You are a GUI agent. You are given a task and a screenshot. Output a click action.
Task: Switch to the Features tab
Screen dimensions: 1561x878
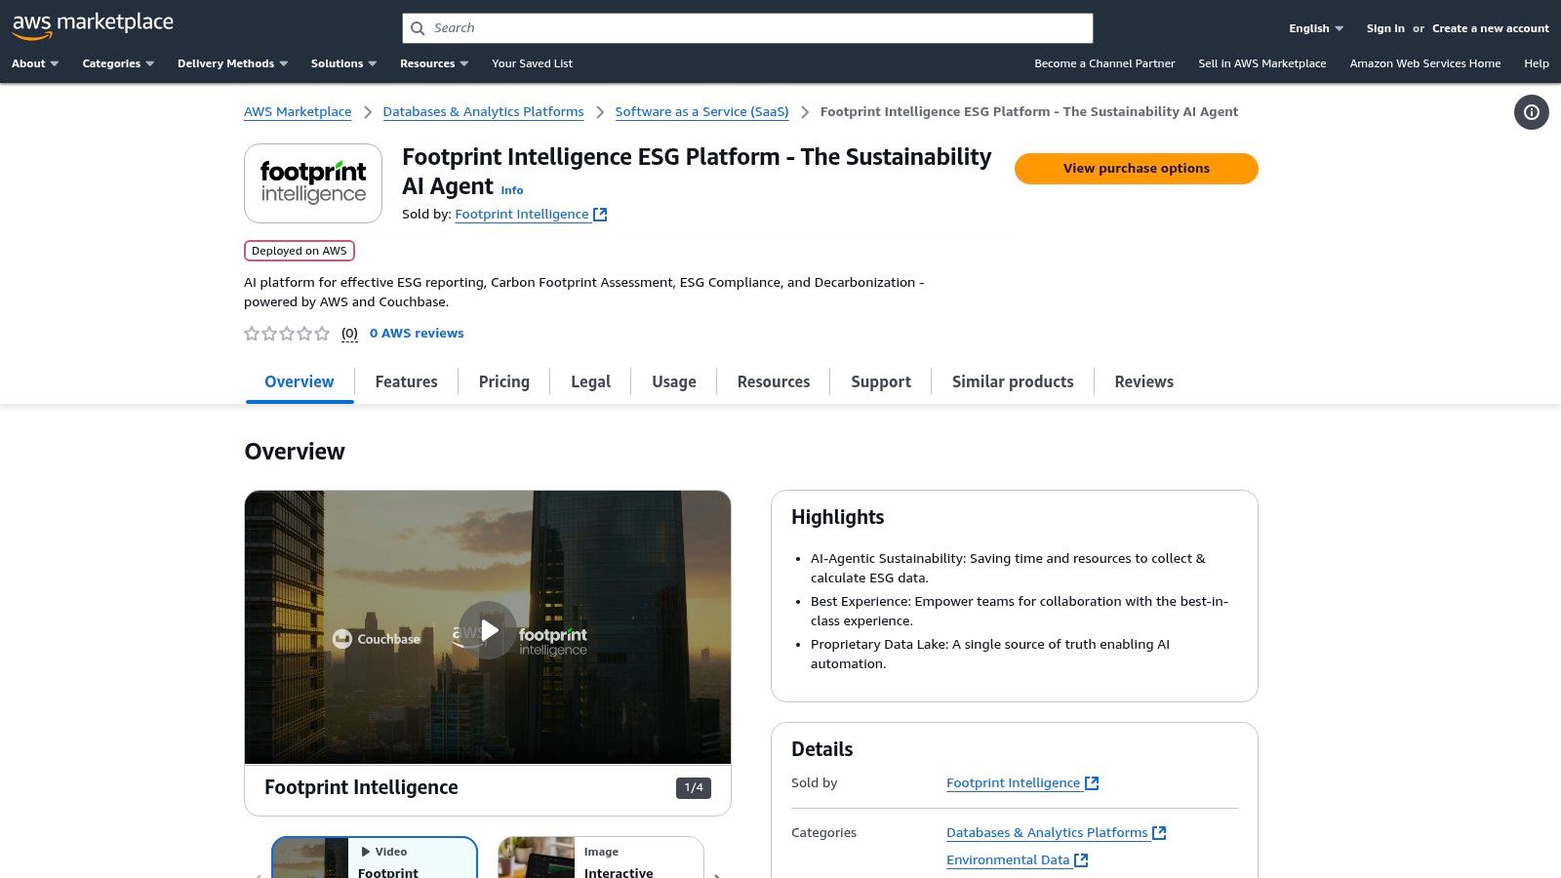point(406,381)
